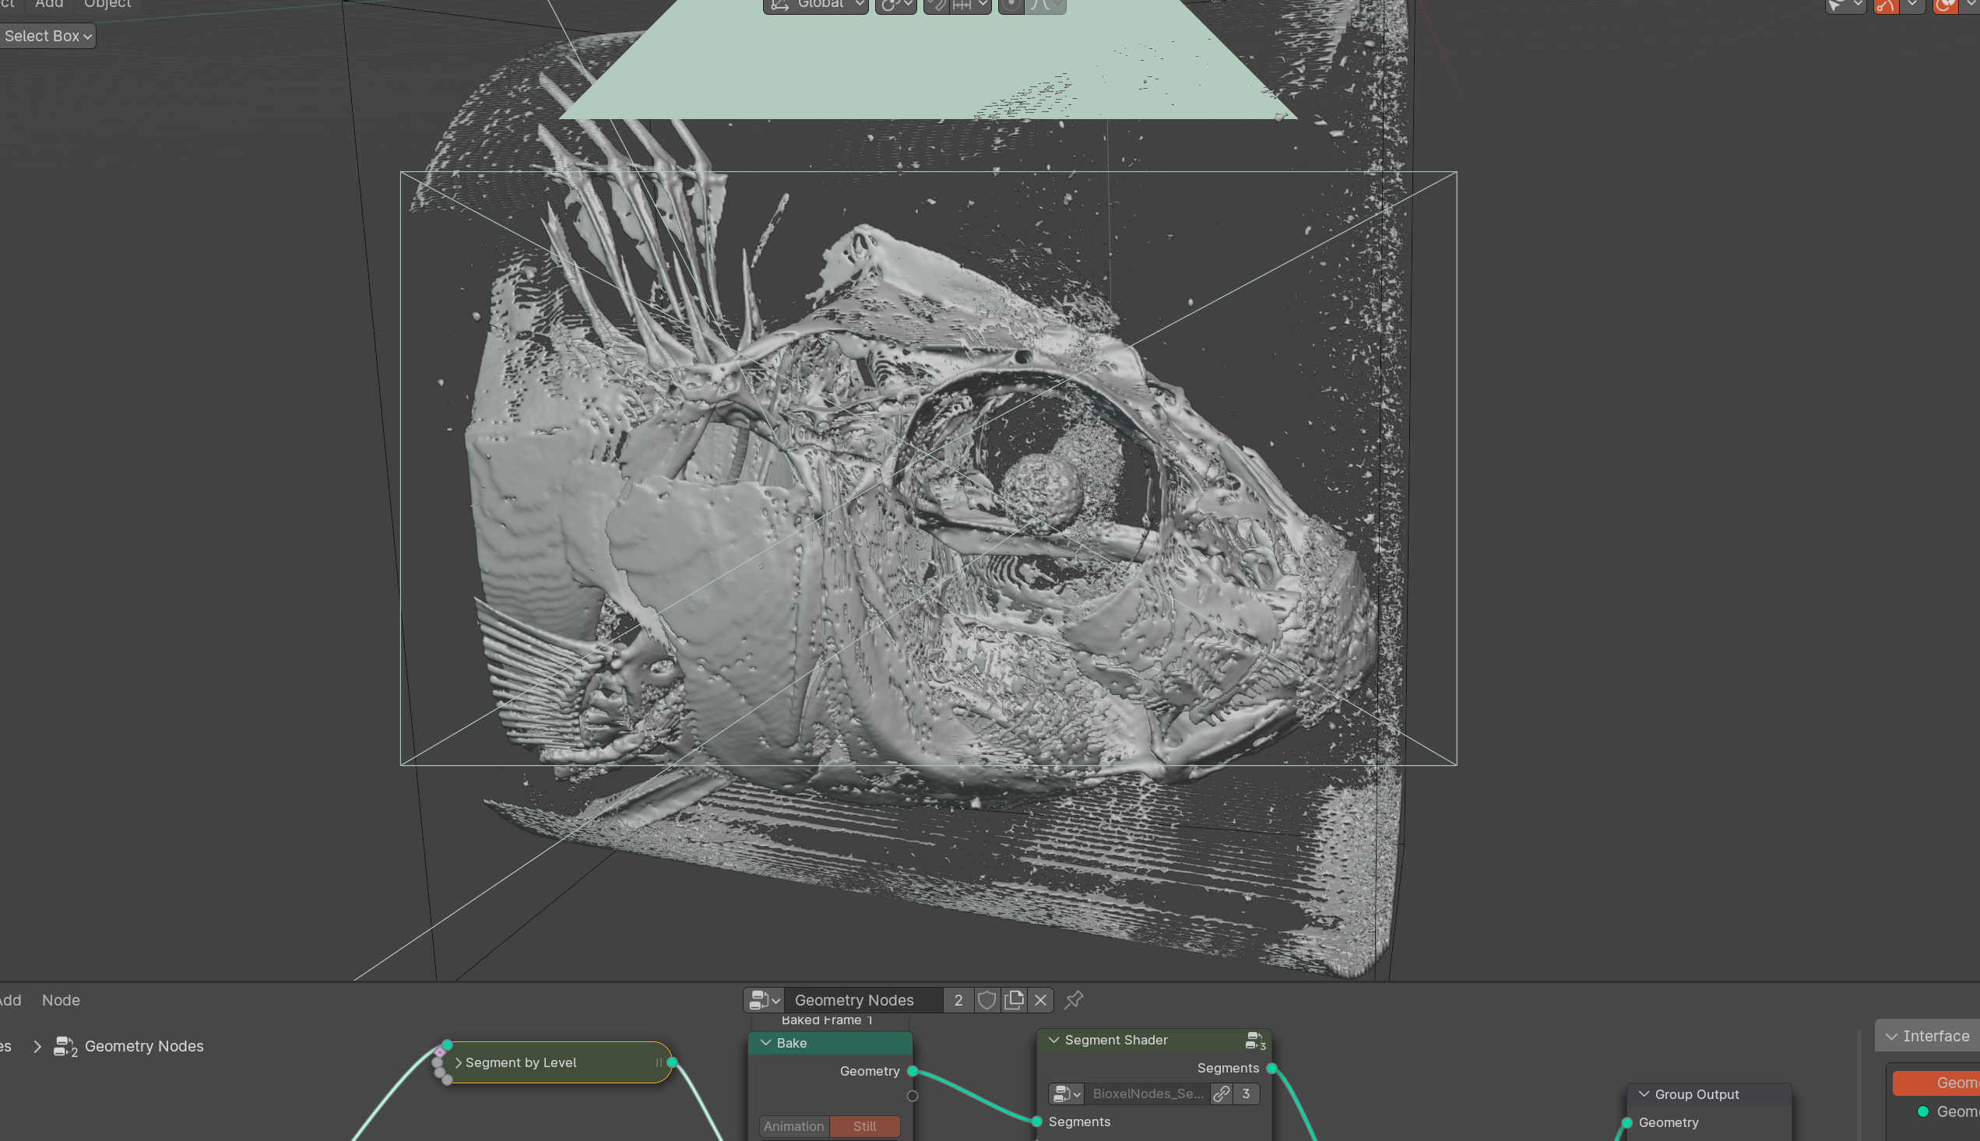Select Animation bake mode
1980x1141 pixels.
click(793, 1126)
